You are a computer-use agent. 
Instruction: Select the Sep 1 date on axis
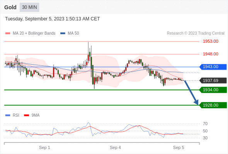(44, 147)
